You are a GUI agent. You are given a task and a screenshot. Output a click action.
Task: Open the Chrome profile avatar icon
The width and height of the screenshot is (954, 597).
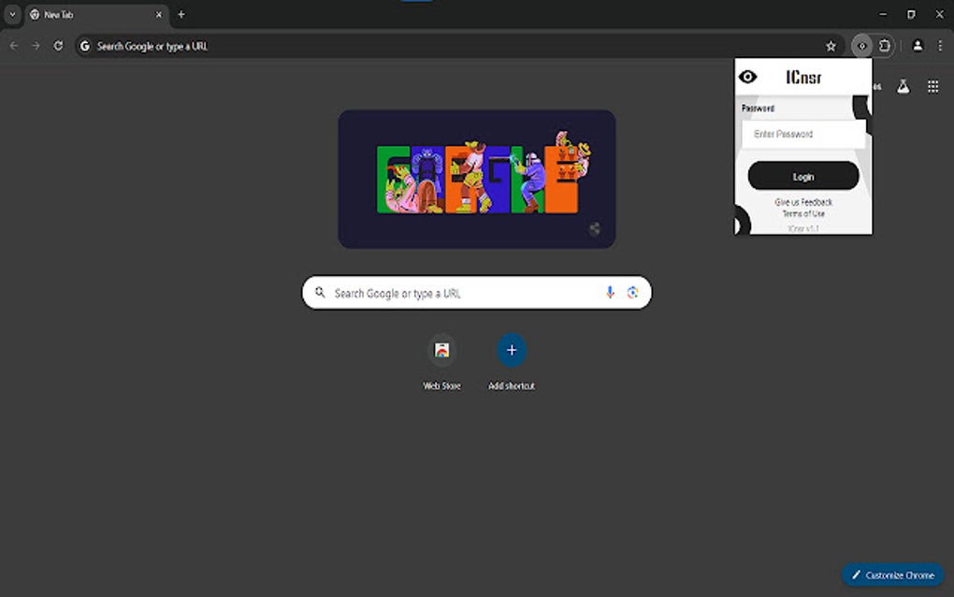[x=918, y=45]
